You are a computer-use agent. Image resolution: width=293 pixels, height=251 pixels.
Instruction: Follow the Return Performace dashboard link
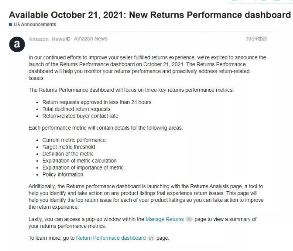(x=111, y=238)
